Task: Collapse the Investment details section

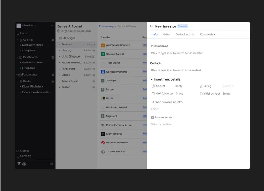Action: point(152,79)
